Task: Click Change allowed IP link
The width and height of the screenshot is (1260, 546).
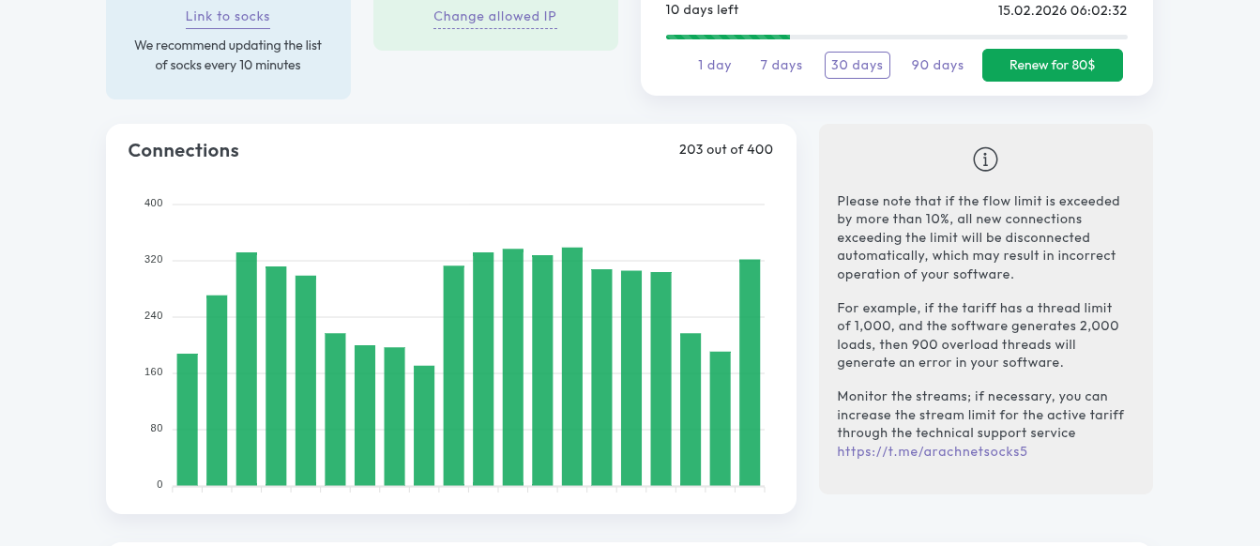Action: click(x=494, y=16)
